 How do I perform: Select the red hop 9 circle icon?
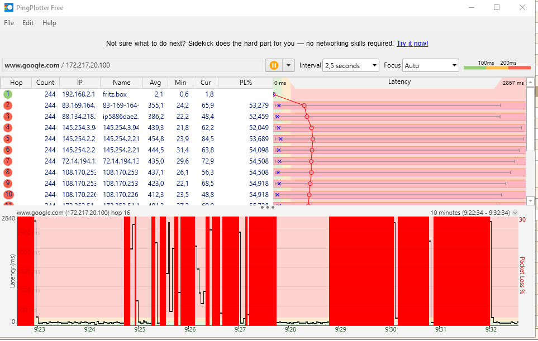coord(8,184)
